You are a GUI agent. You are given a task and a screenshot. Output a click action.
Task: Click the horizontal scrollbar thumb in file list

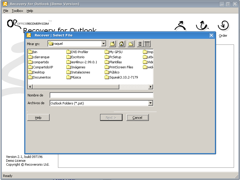76,87
